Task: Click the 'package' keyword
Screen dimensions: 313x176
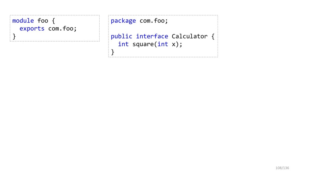Action: 123,21
